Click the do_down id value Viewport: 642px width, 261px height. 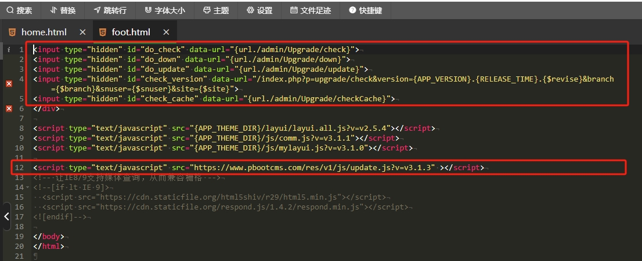[x=161, y=59]
